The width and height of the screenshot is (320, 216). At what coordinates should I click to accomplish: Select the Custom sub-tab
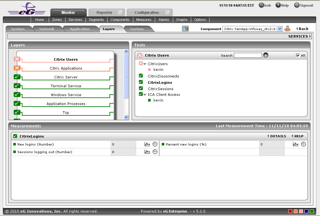137,29
